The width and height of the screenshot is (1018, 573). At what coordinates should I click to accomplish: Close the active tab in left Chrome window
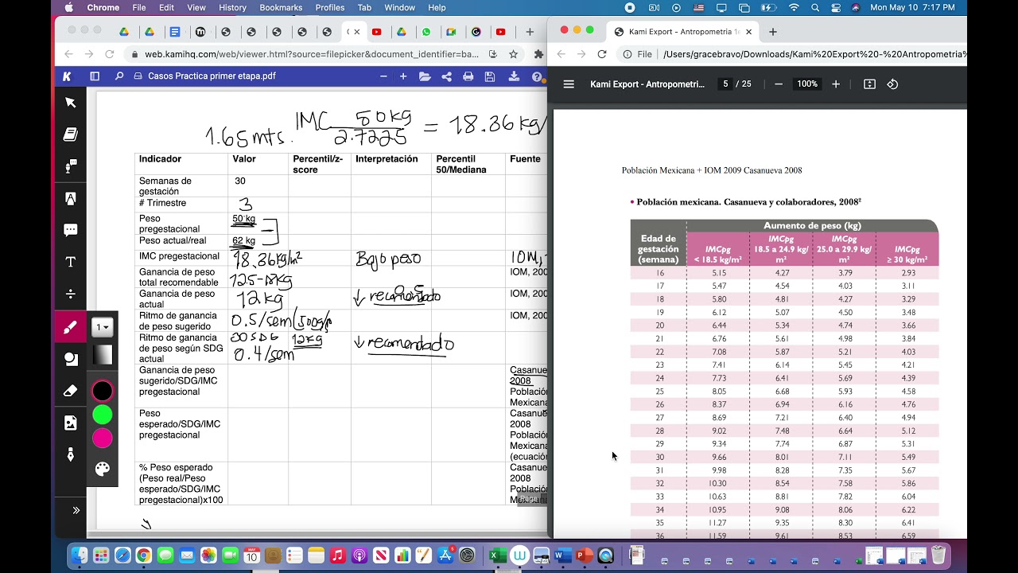(x=356, y=32)
